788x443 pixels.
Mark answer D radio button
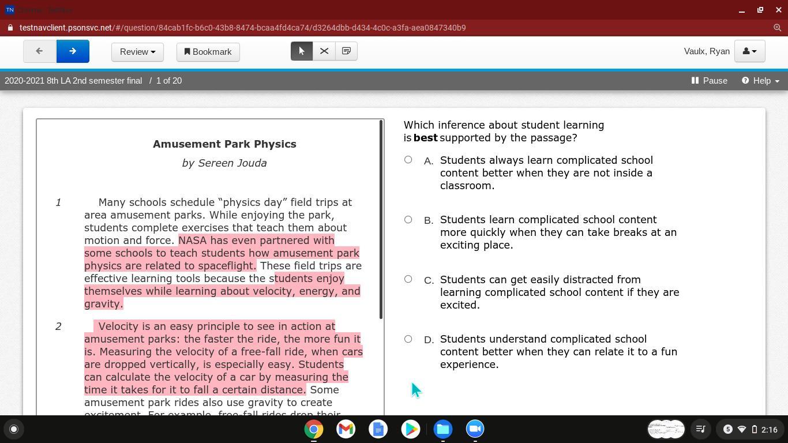coord(408,339)
